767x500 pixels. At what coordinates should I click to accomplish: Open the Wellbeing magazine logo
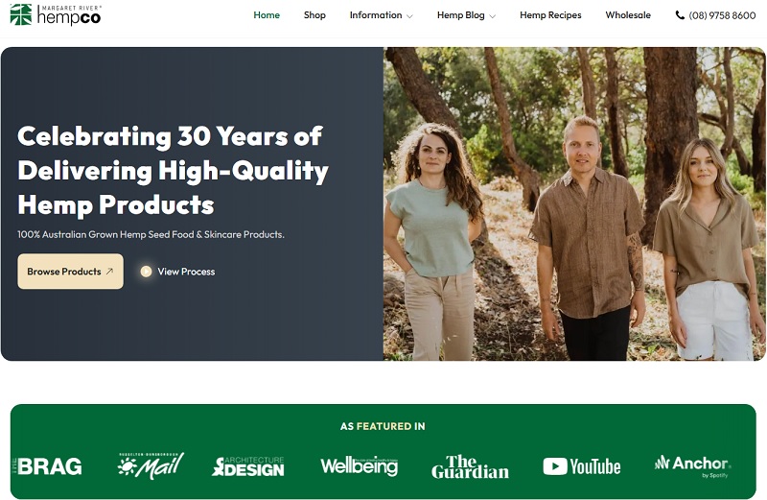(x=359, y=466)
